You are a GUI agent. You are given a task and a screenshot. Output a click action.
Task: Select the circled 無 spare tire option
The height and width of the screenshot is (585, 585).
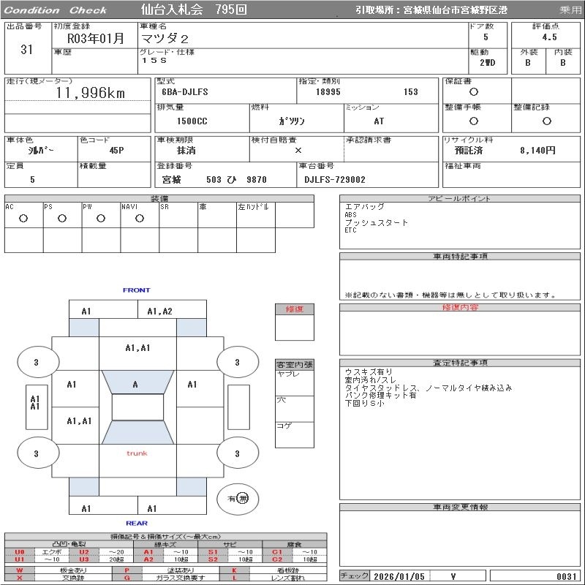[x=243, y=498]
